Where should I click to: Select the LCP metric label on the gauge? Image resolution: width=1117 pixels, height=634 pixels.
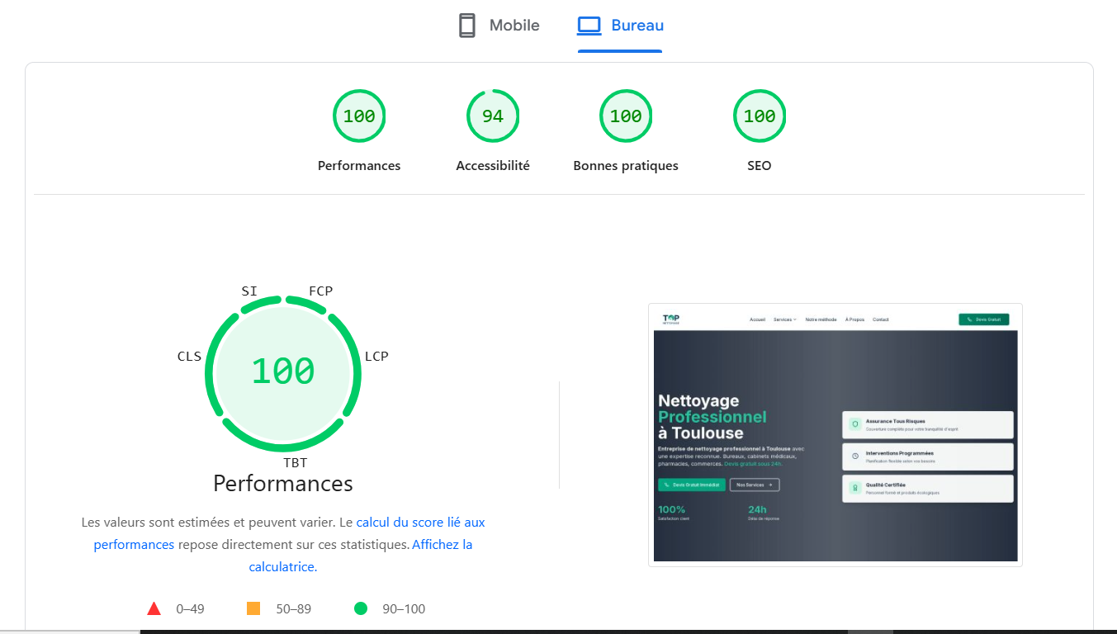coord(376,357)
